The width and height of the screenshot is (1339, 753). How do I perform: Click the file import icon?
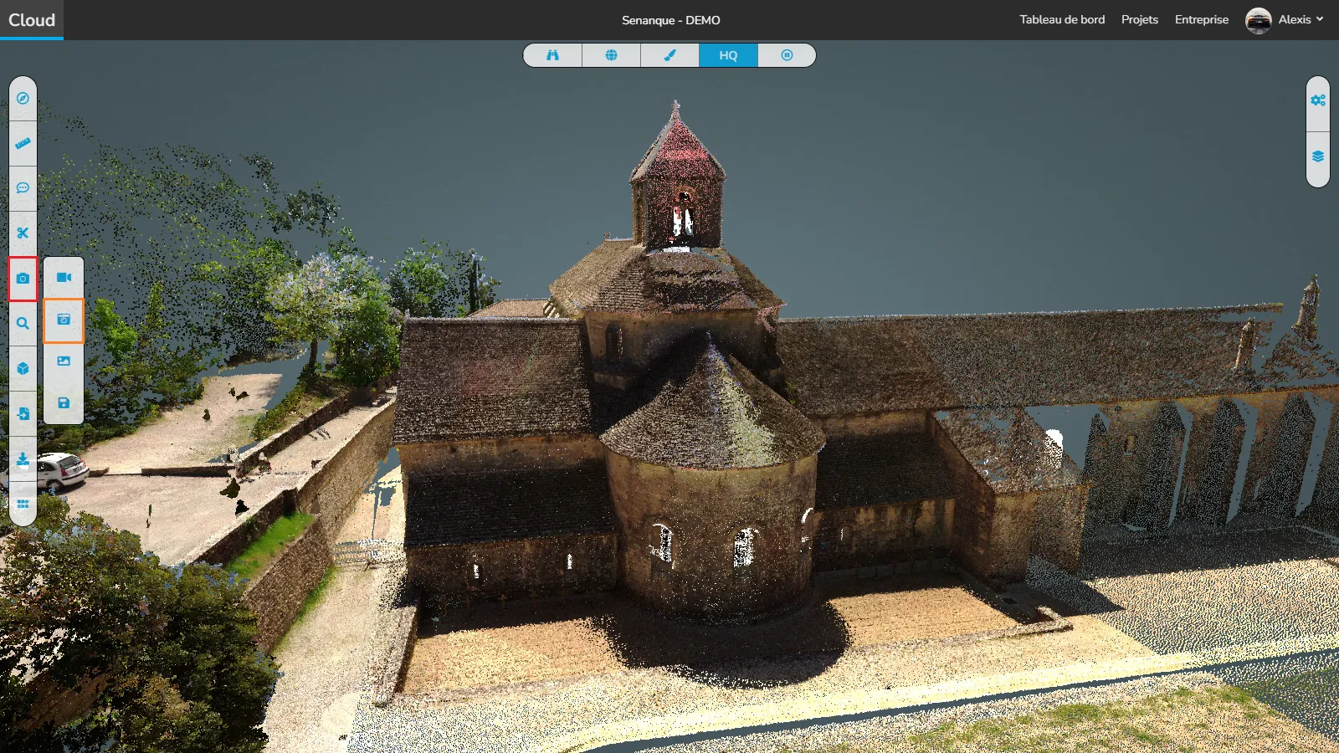[23, 414]
